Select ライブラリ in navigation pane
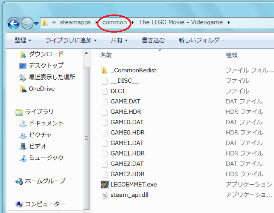 [x=39, y=112]
